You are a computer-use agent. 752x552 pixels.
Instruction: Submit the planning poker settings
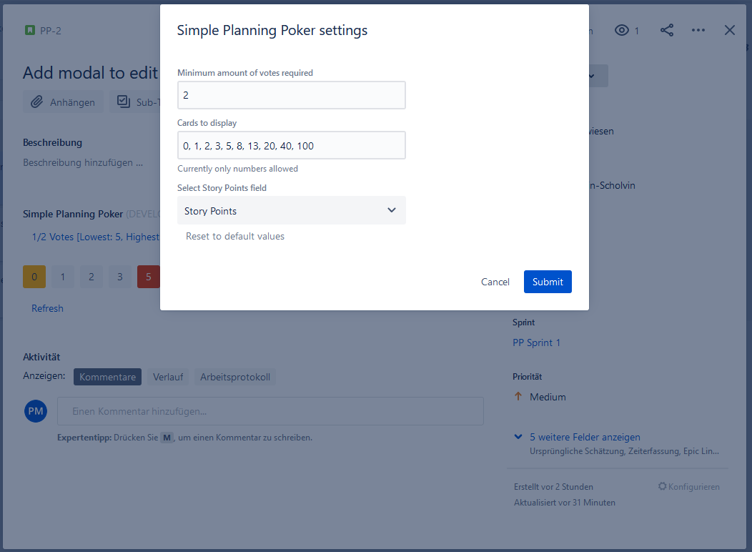[548, 282]
